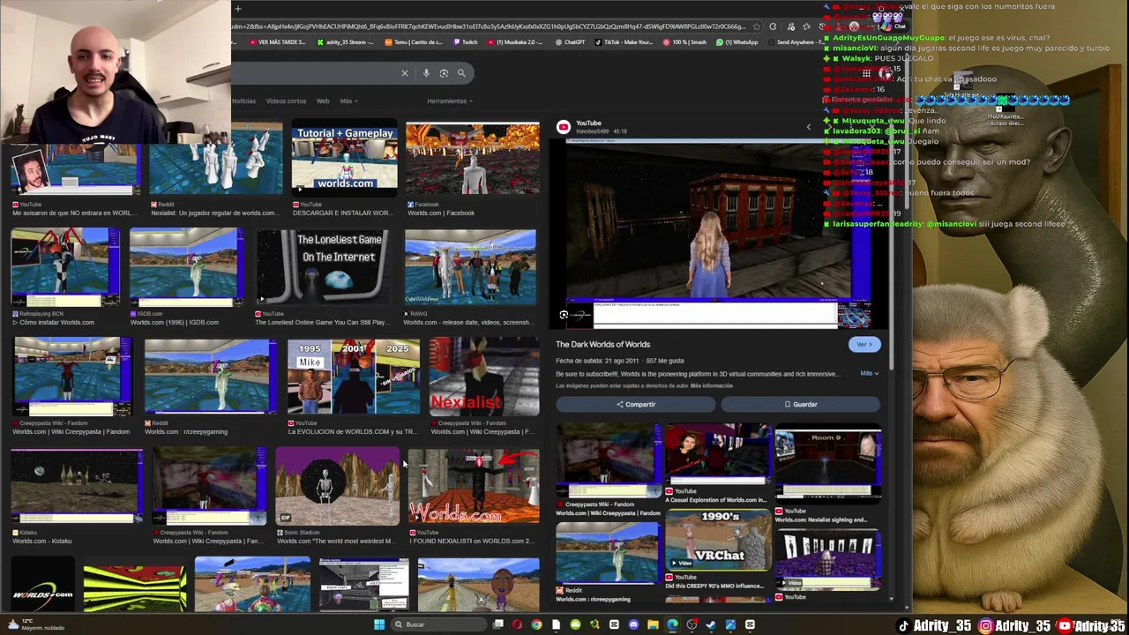Image resolution: width=1129 pixels, height=635 pixels.
Task: Switch to the Web results tab
Action: click(x=323, y=101)
